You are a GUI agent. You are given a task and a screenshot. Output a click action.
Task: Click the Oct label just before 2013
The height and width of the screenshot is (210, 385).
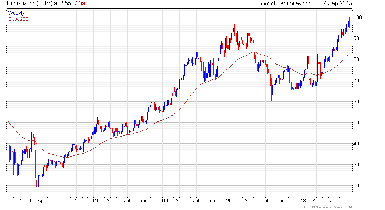(x=282, y=201)
